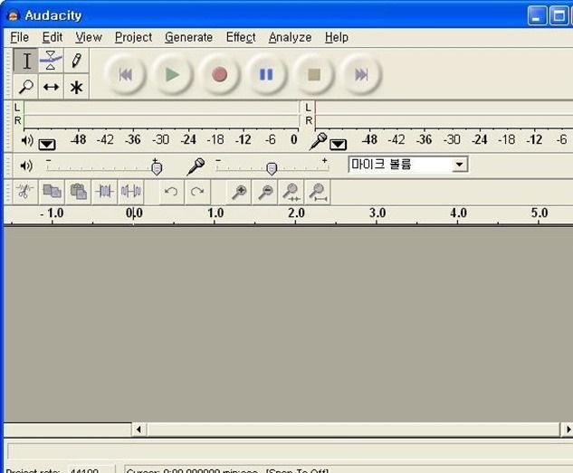
Task: Click the Paste clipboard icon
Action: pos(79,192)
